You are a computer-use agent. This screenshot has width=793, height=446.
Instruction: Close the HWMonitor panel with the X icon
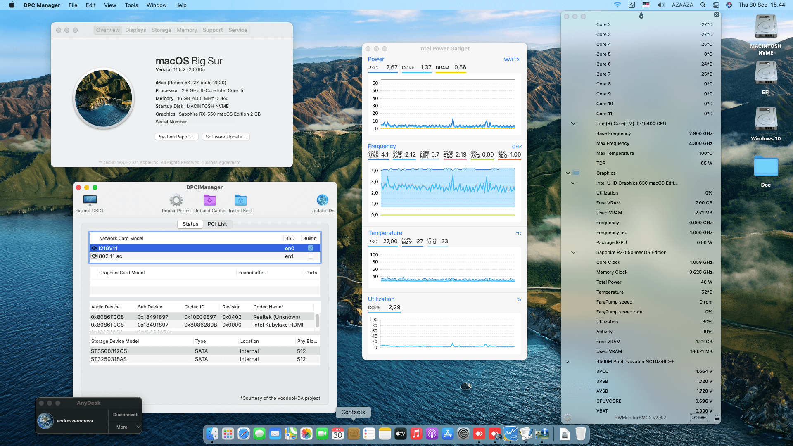(717, 14)
